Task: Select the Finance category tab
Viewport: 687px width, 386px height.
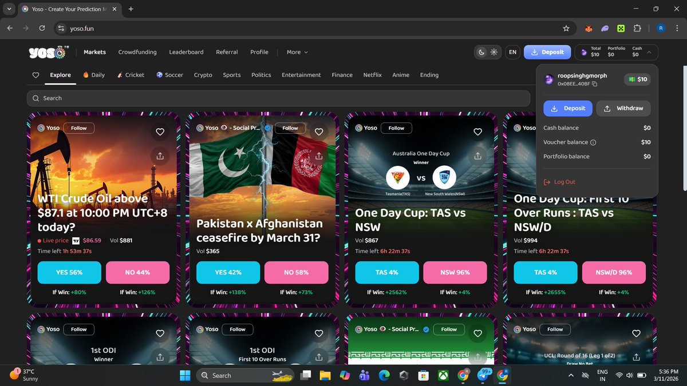Action: 342,75
